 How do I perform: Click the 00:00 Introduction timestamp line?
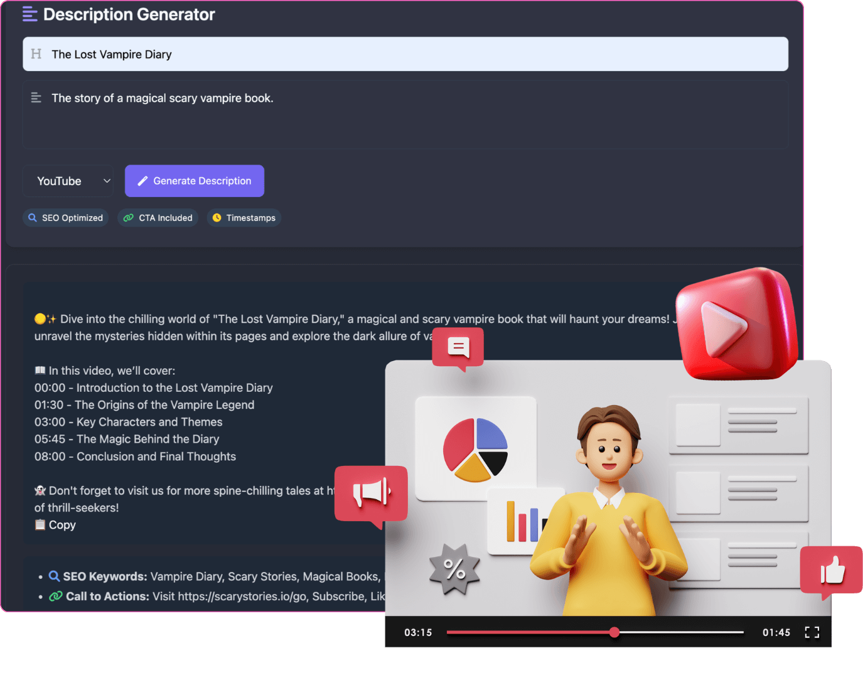[154, 388]
